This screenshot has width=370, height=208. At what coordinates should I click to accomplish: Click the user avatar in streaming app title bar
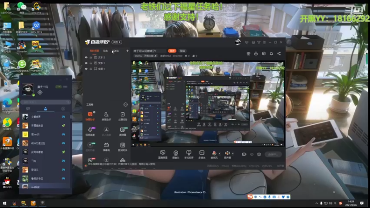(x=238, y=42)
